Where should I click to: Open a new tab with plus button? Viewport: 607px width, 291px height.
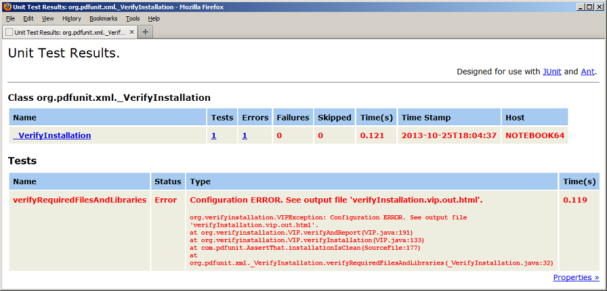pos(146,32)
